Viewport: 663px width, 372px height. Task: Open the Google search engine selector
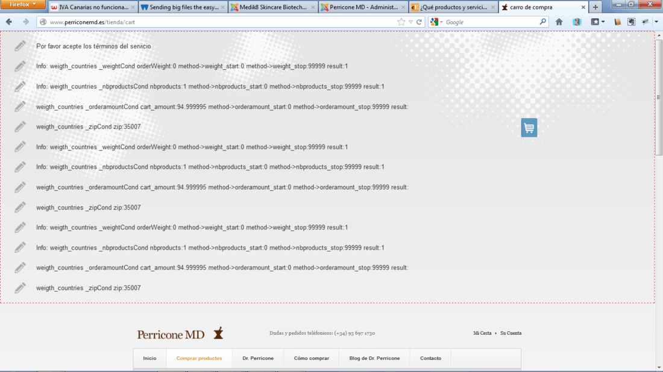click(x=436, y=22)
